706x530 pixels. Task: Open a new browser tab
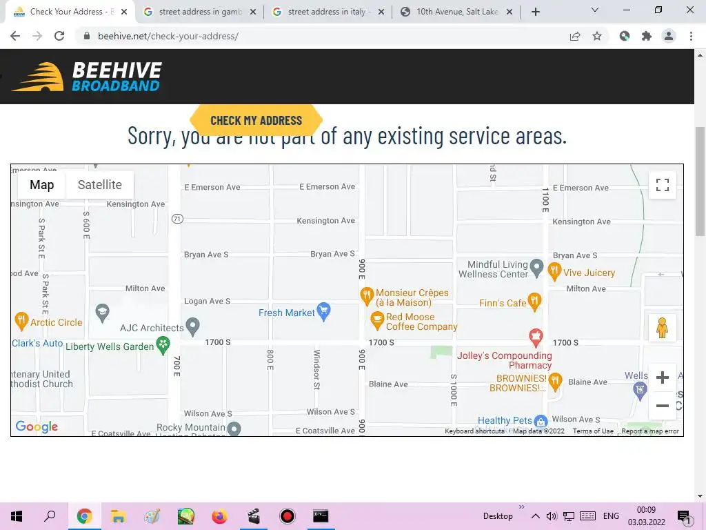pos(535,12)
